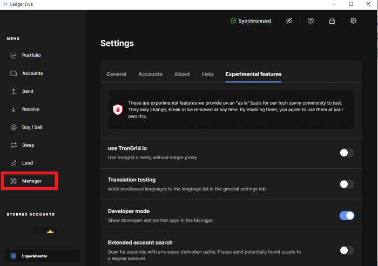
Task: Click the Settings page heading
Action: [x=117, y=43]
